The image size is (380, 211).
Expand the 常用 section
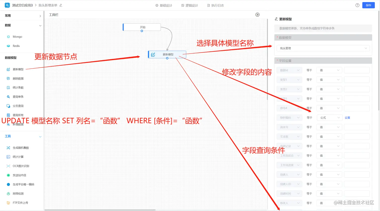pyautogui.click(x=40, y=16)
